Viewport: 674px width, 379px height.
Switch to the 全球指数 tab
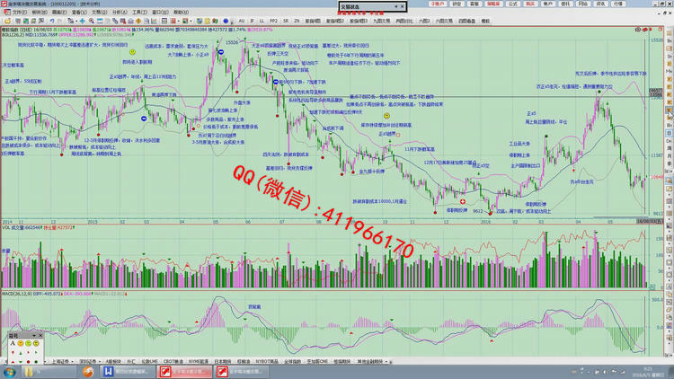pyautogui.click(x=292, y=362)
